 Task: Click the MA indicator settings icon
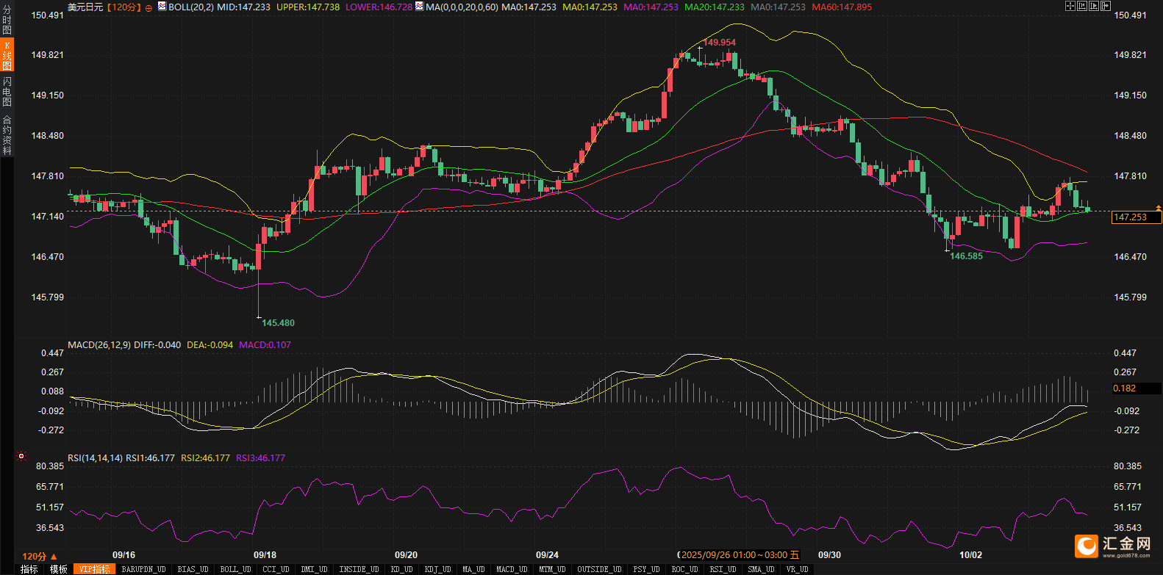419,7
